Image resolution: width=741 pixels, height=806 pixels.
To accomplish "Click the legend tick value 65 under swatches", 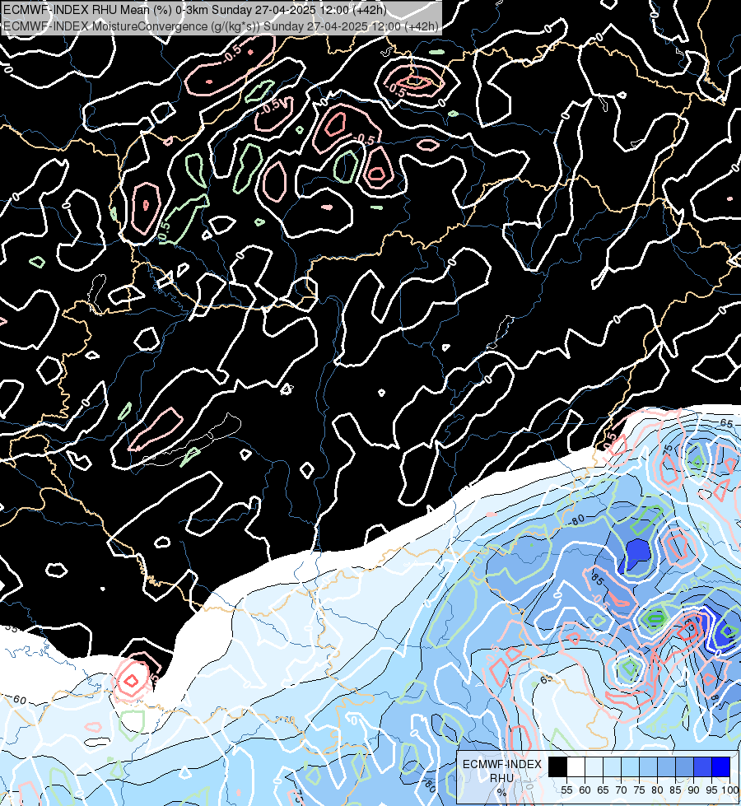I will pos(603,790).
